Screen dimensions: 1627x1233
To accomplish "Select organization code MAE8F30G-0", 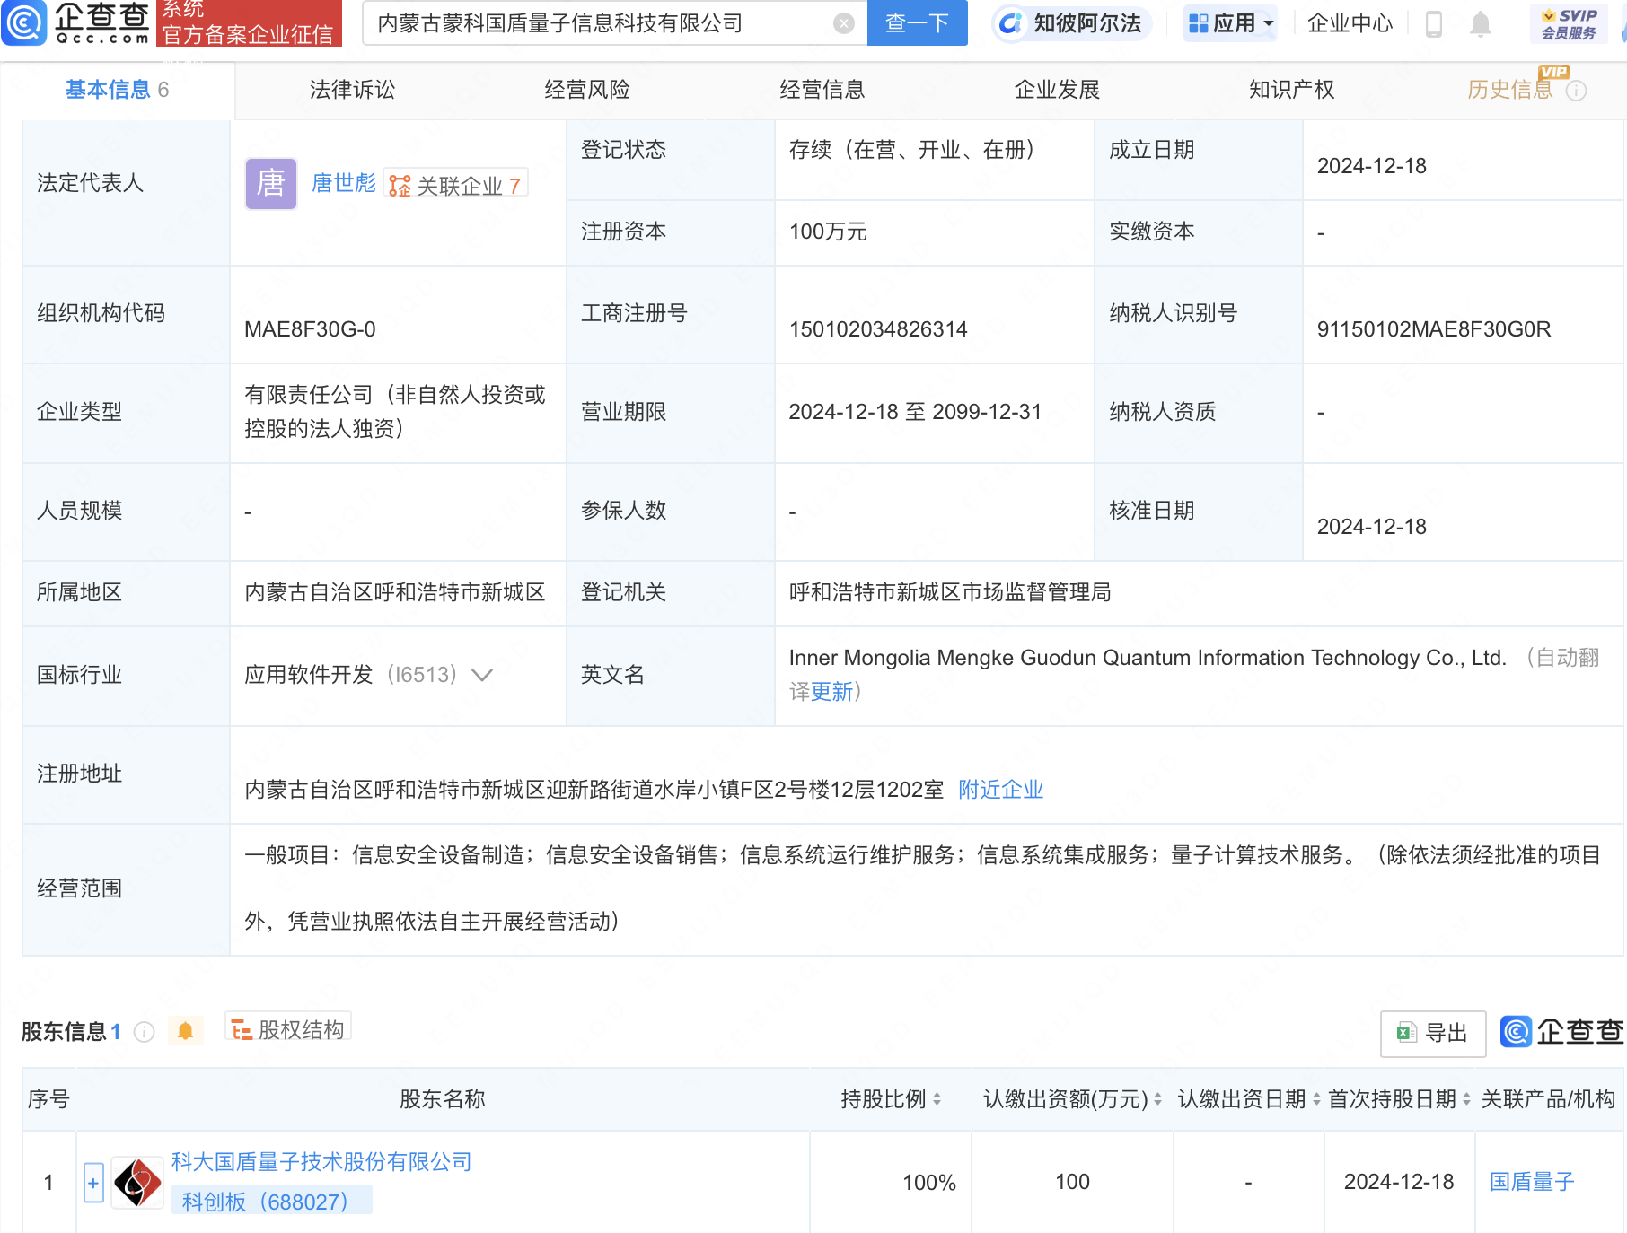I will [x=310, y=329].
